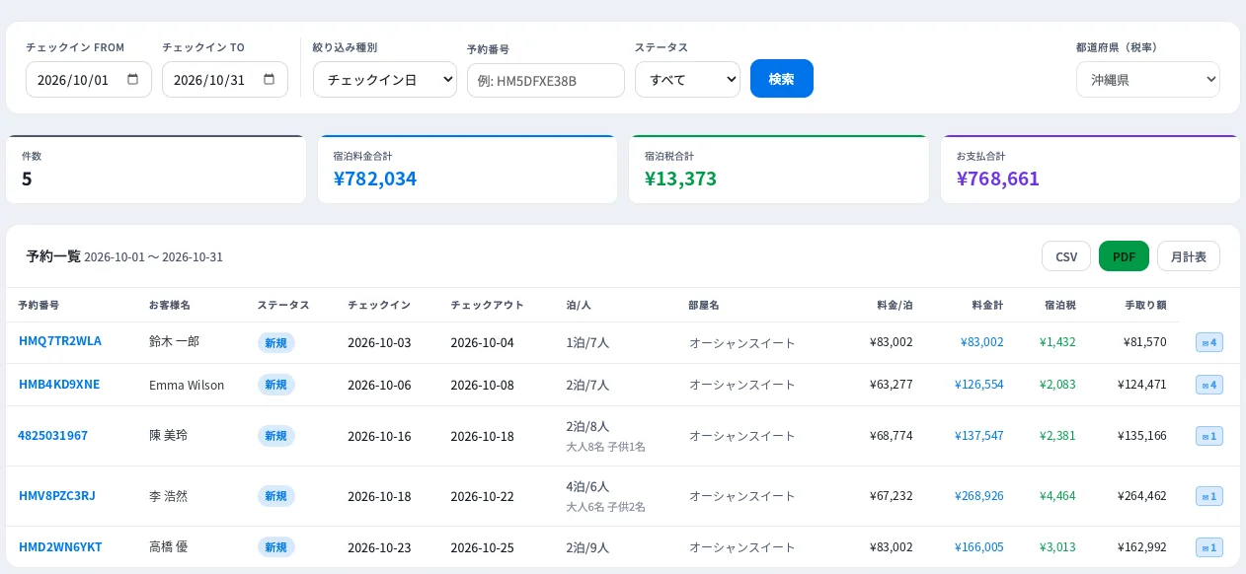This screenshot has height=574, width=1246.
Task: Click the お支払合計 ¥768,661 card
Action: 1090,170
